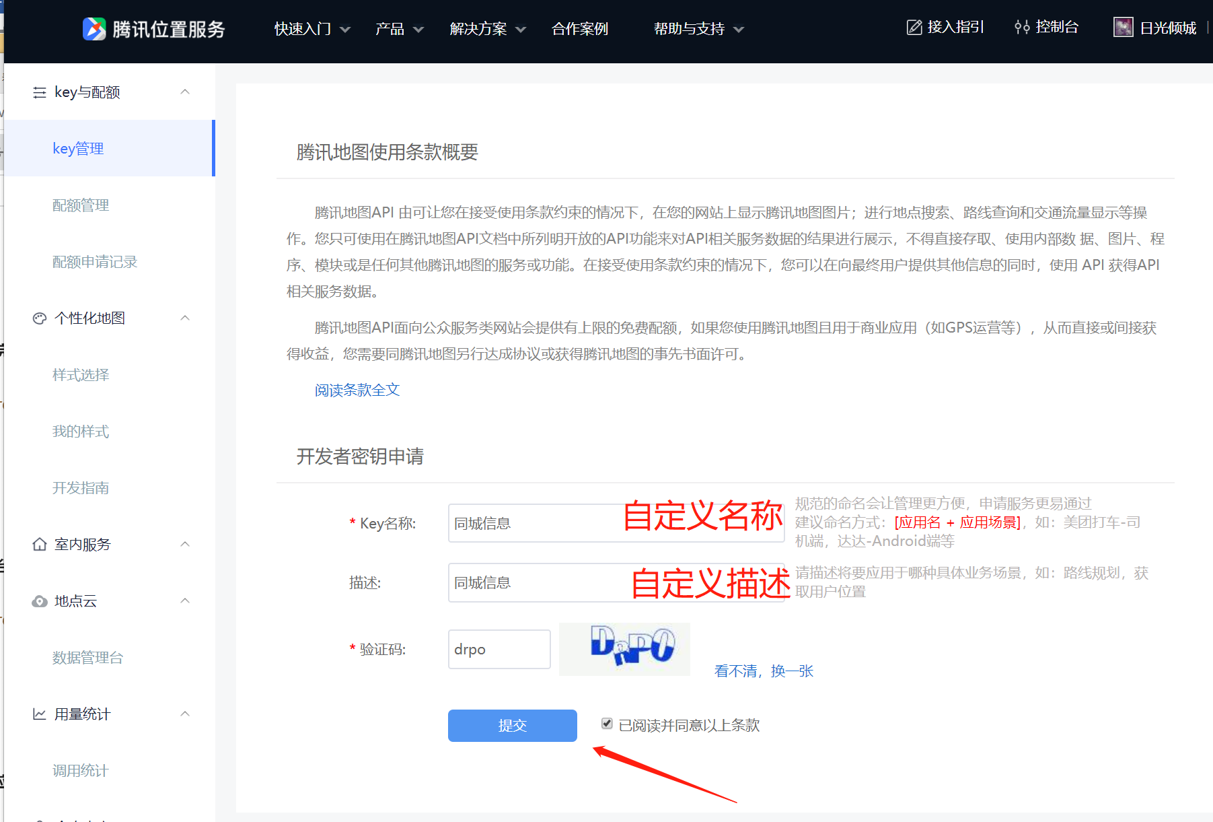Click the Key名称 input field
Viewport: 1213px width, 822px height.
pos(616,523)
